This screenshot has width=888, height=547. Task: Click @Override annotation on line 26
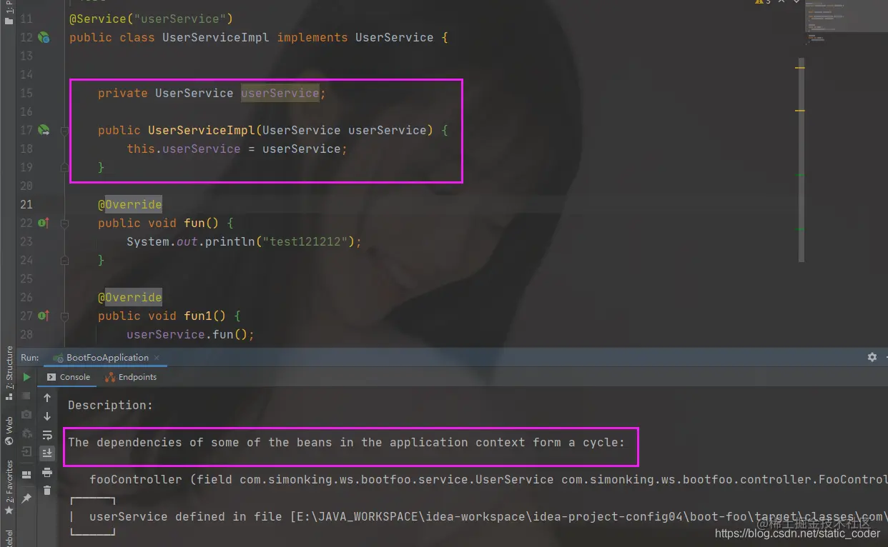130,297
